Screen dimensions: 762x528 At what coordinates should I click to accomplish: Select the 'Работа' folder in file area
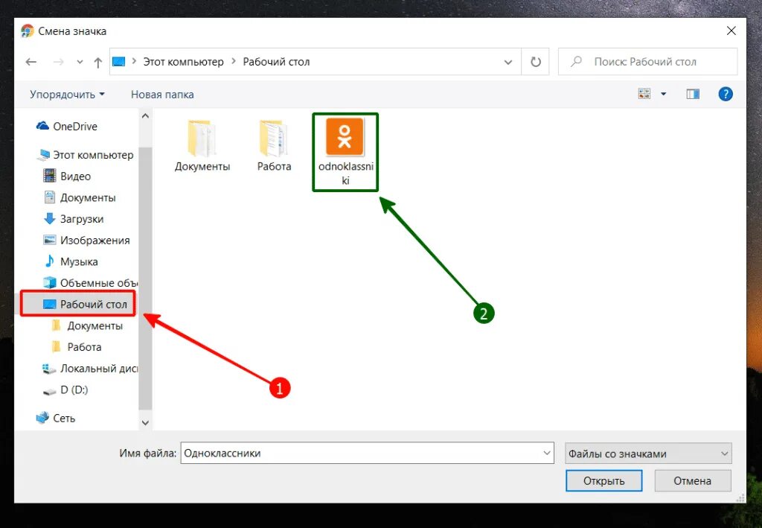point(274,146)
